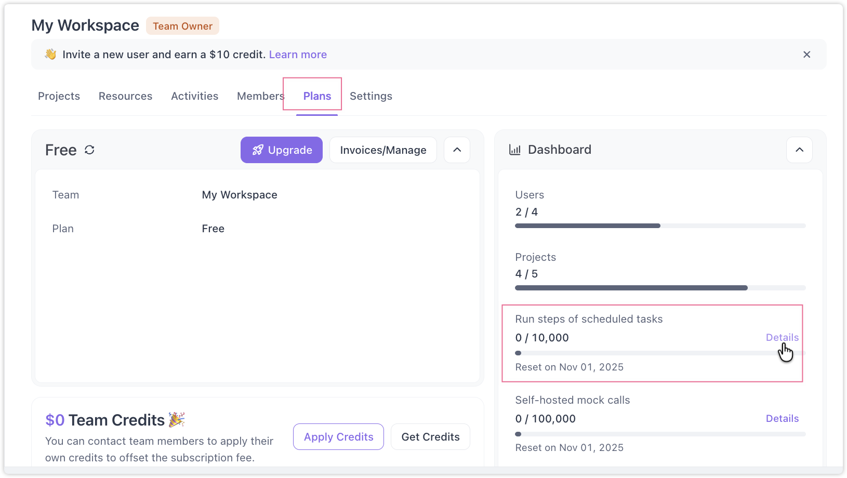Screen dimensions: 847x478
Task: Collapse the Dashboard panel
Action: click(799, 150)
